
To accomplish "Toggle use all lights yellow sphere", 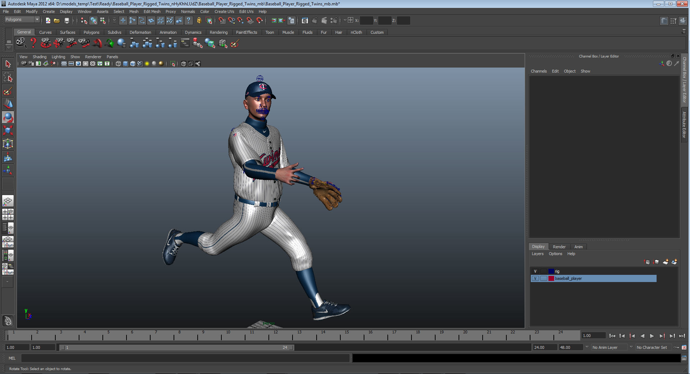I will [x=147, y=64].
